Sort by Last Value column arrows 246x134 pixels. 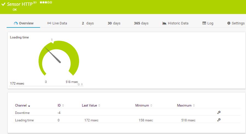click(99, 105)
